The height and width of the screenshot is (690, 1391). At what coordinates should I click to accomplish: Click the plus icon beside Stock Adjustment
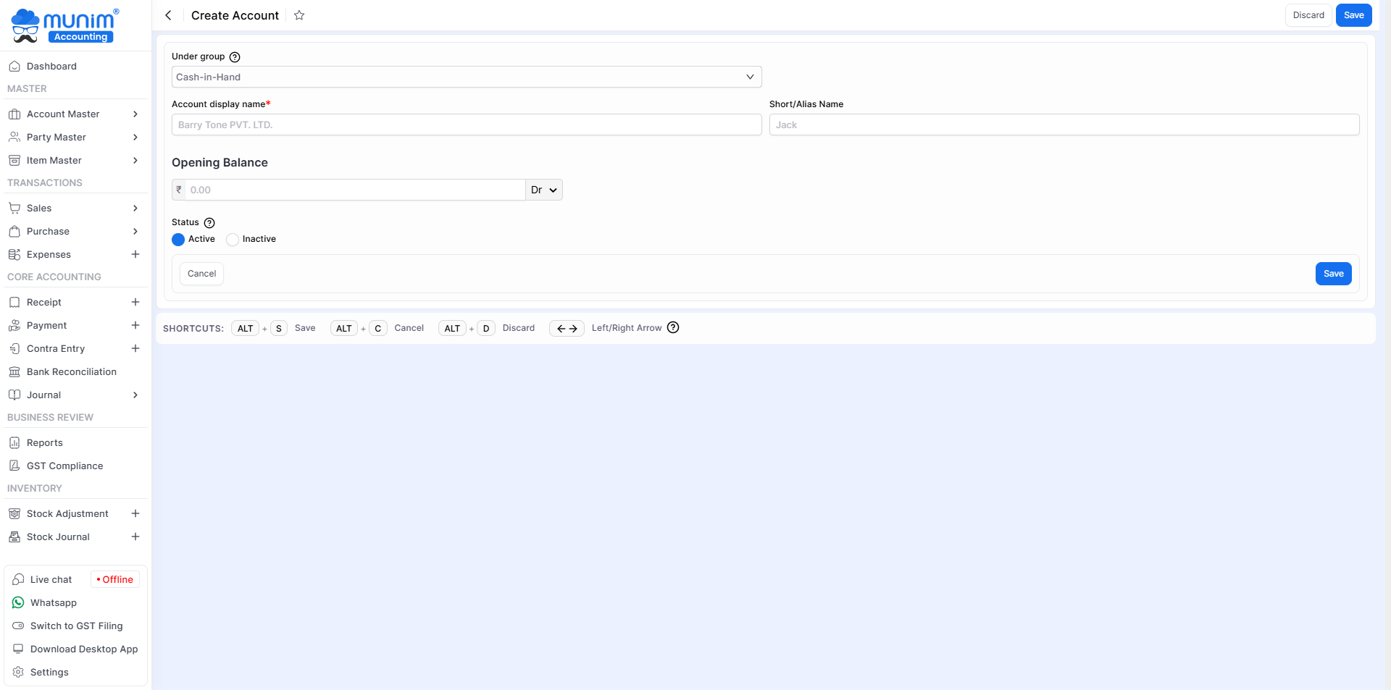[x=135, y=513]
